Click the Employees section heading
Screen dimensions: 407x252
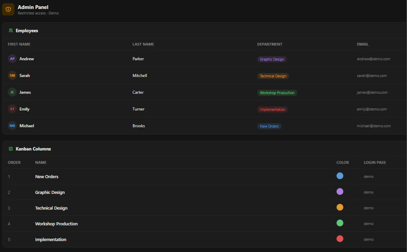pyautogui.click(x=27, y=31)
